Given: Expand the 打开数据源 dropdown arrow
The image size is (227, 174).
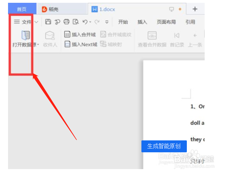Looking at the screenshot, I should click(x=38, y=44).
